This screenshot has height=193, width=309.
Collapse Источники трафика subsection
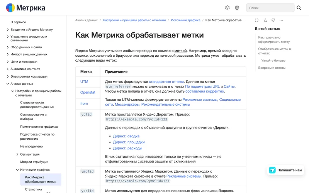(17, 170)
